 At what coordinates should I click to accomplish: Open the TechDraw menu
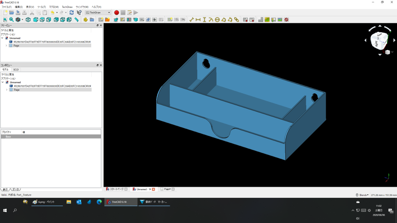67,7
